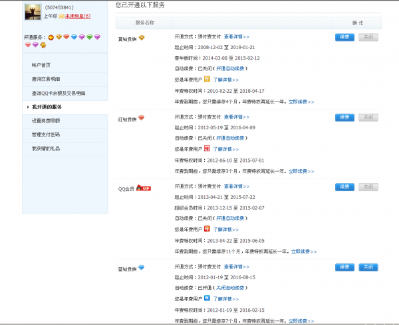Click the blue diamond icon beside 蓝钻贵族
Image resolution: width=399 pixels, height=325 pixels.
(141, 267)
